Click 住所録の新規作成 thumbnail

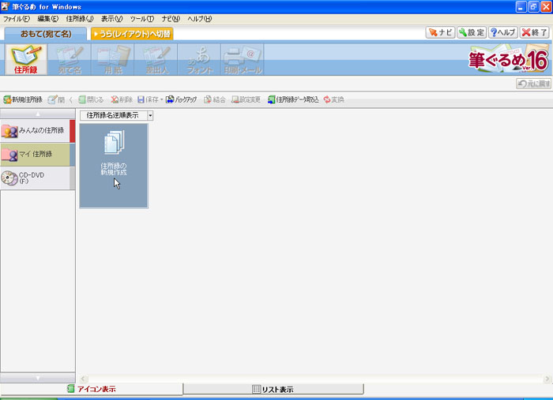coord(113,166)
